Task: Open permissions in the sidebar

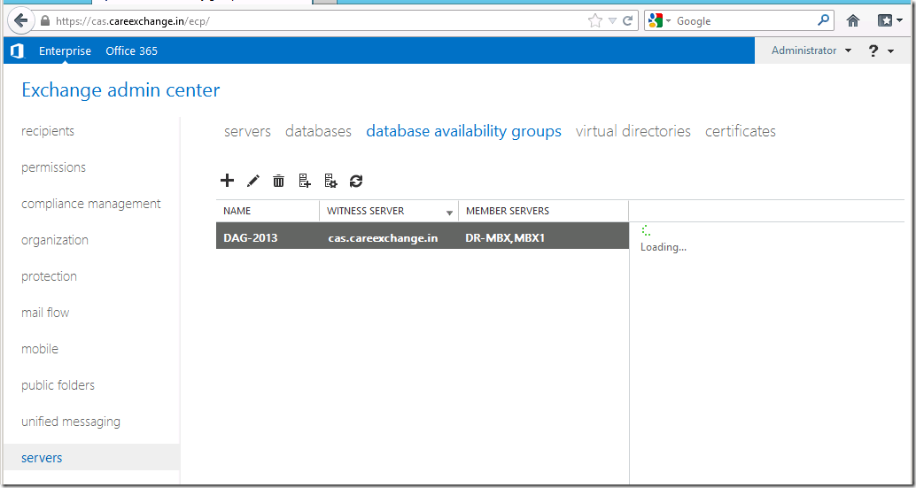Action: click(54, 167)
